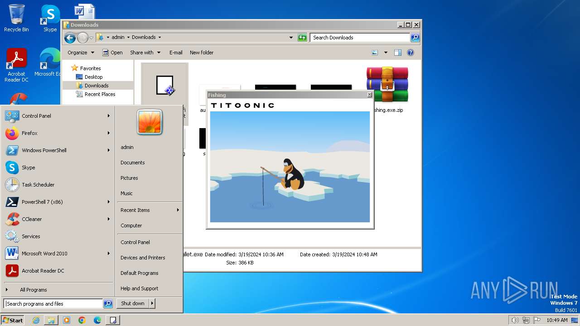Image resolution: width=580 pixels, height=326 pixels.
Task: Launch PowerShell 7 (x86) from Start menu
Action: [x=58, y=202]
